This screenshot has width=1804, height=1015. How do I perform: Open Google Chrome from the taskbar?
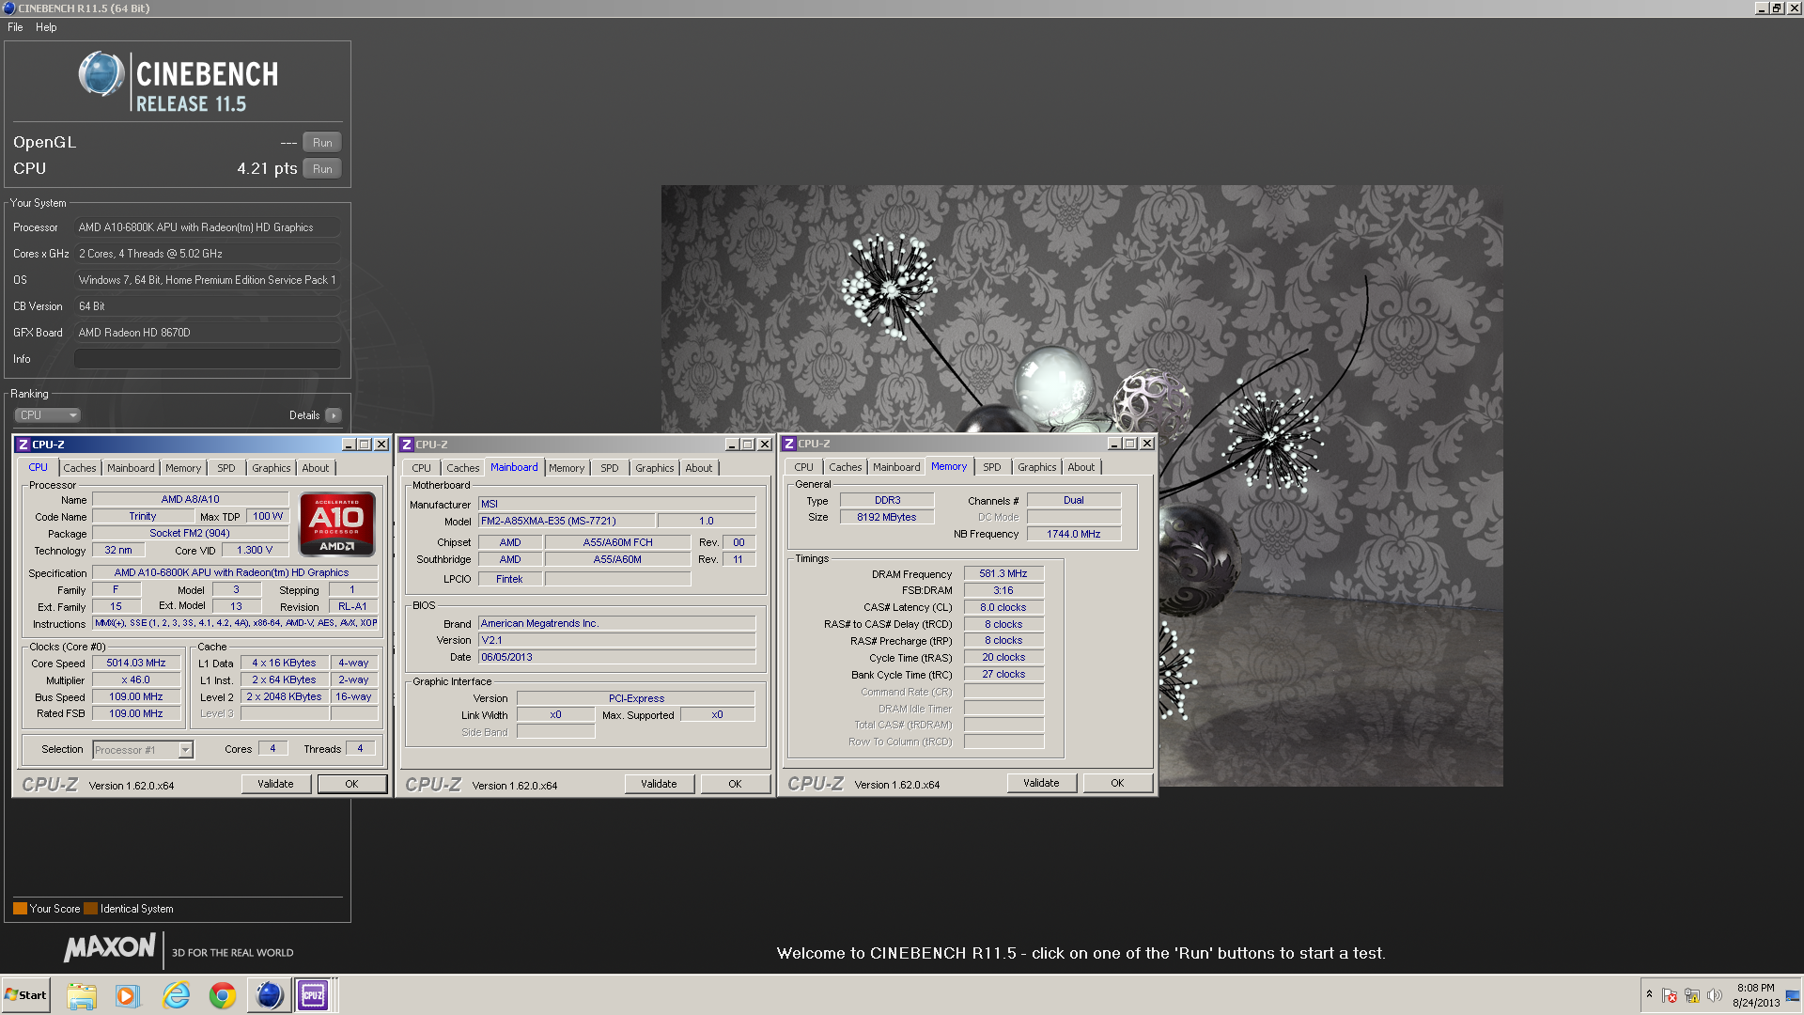(x=223, y=995)
